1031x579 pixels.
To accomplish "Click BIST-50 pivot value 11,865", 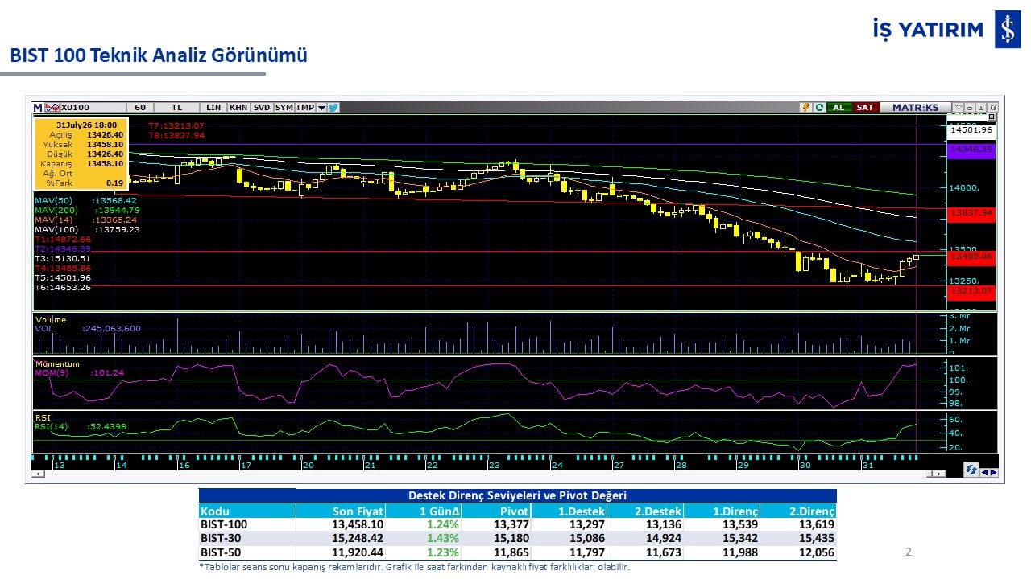I will 512,553.
